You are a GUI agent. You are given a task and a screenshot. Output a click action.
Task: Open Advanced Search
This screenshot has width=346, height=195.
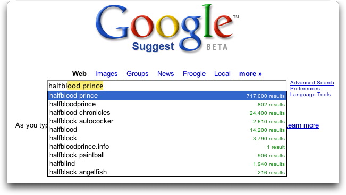[x=312, y=83]
